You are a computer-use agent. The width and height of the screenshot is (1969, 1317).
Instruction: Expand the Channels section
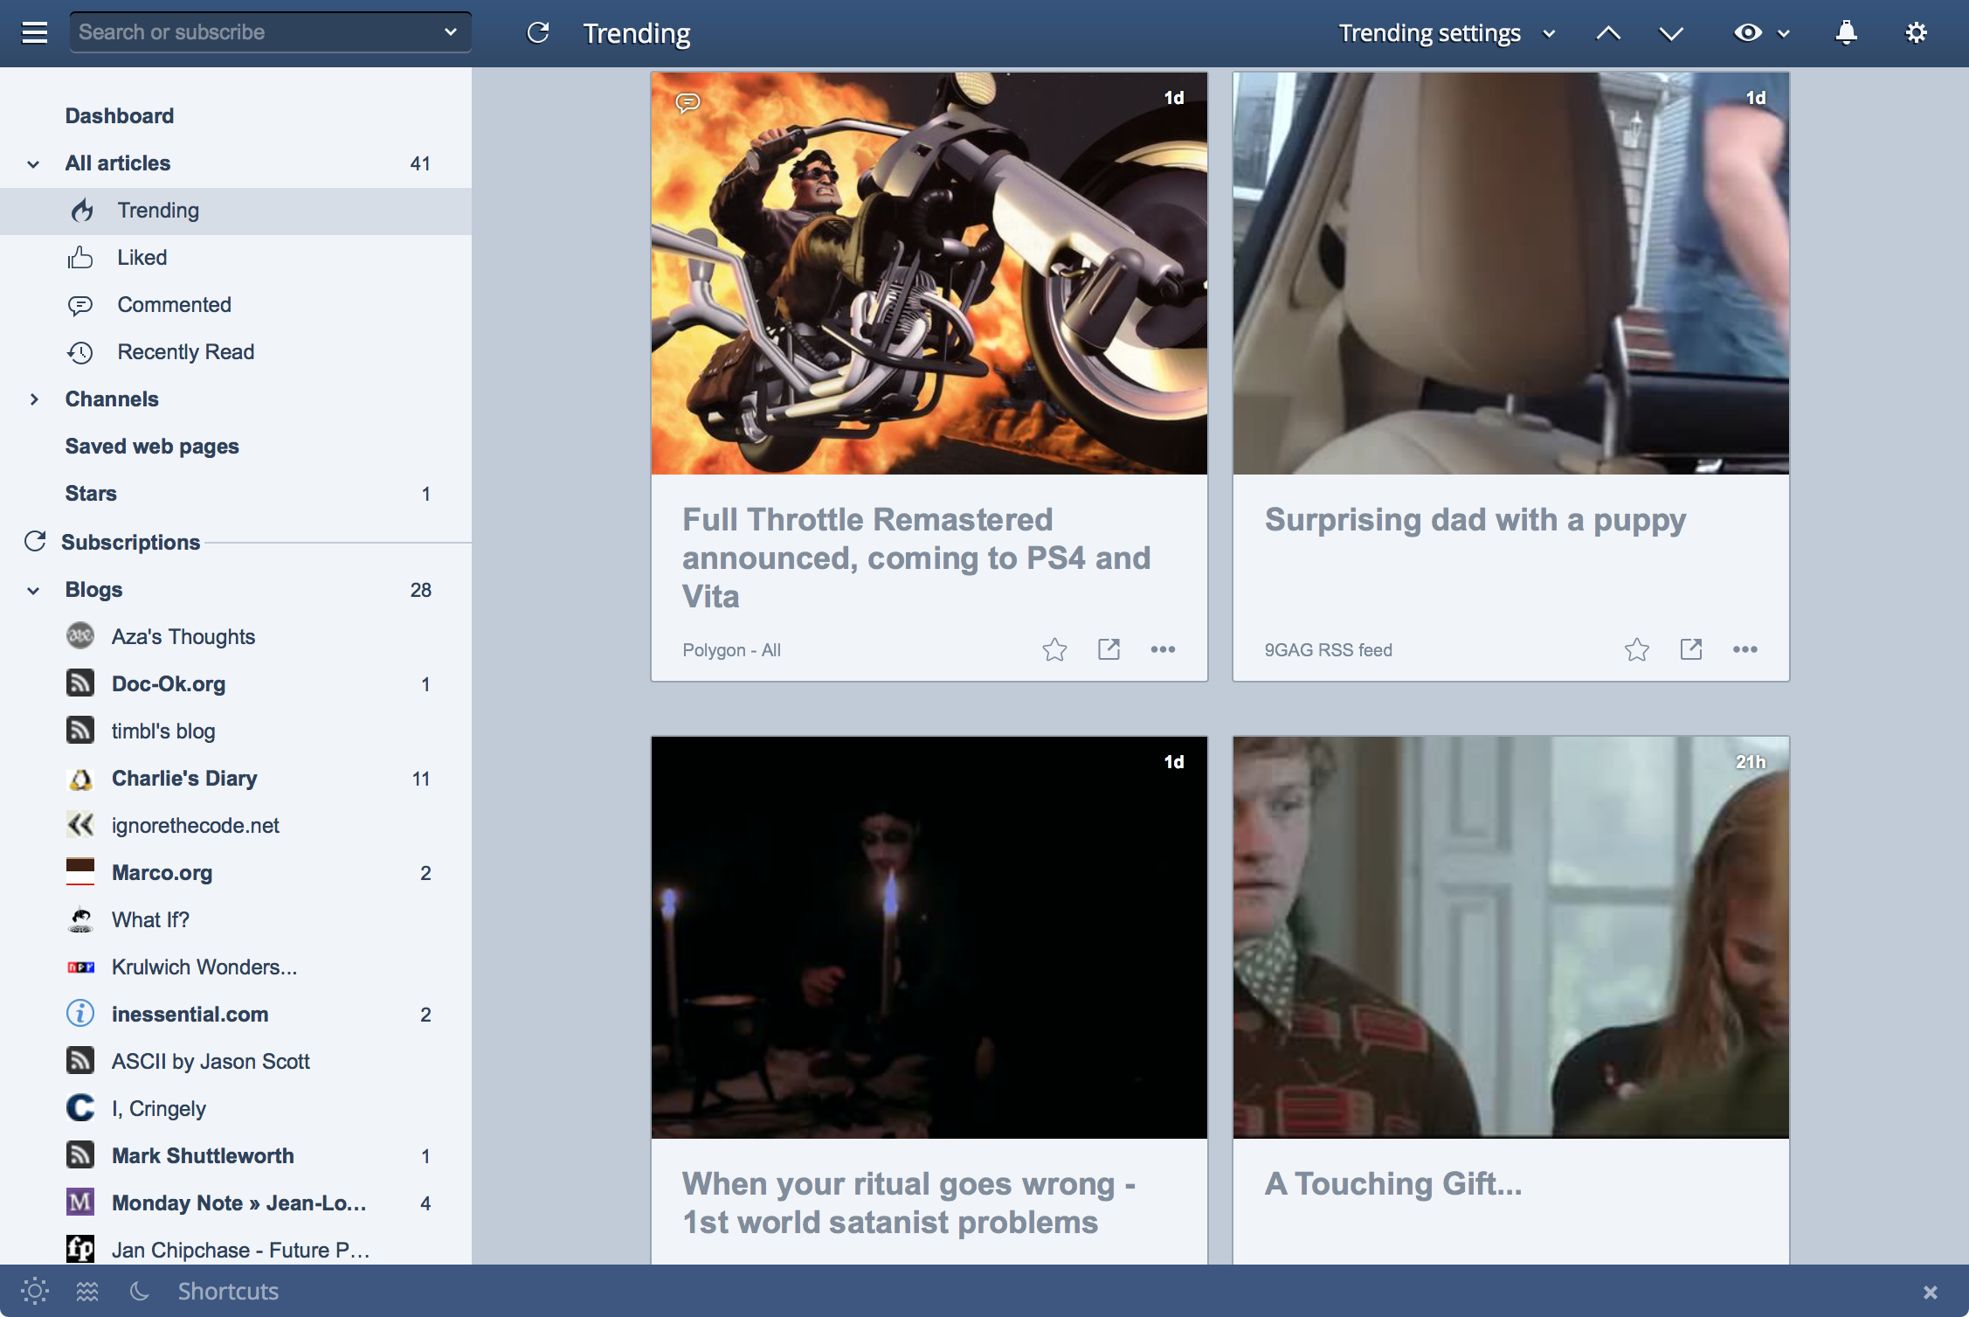[x=33, y=399]
